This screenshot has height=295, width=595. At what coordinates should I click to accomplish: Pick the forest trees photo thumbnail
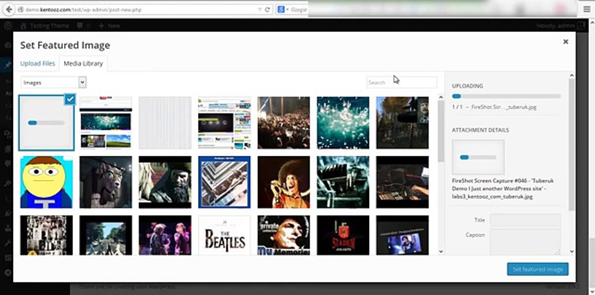[402, 123]
